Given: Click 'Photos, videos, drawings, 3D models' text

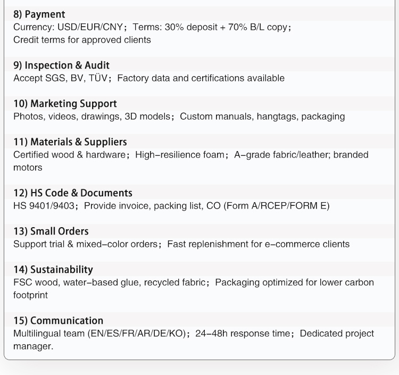Looking at the screenshot, I should [x=92, y=116].
